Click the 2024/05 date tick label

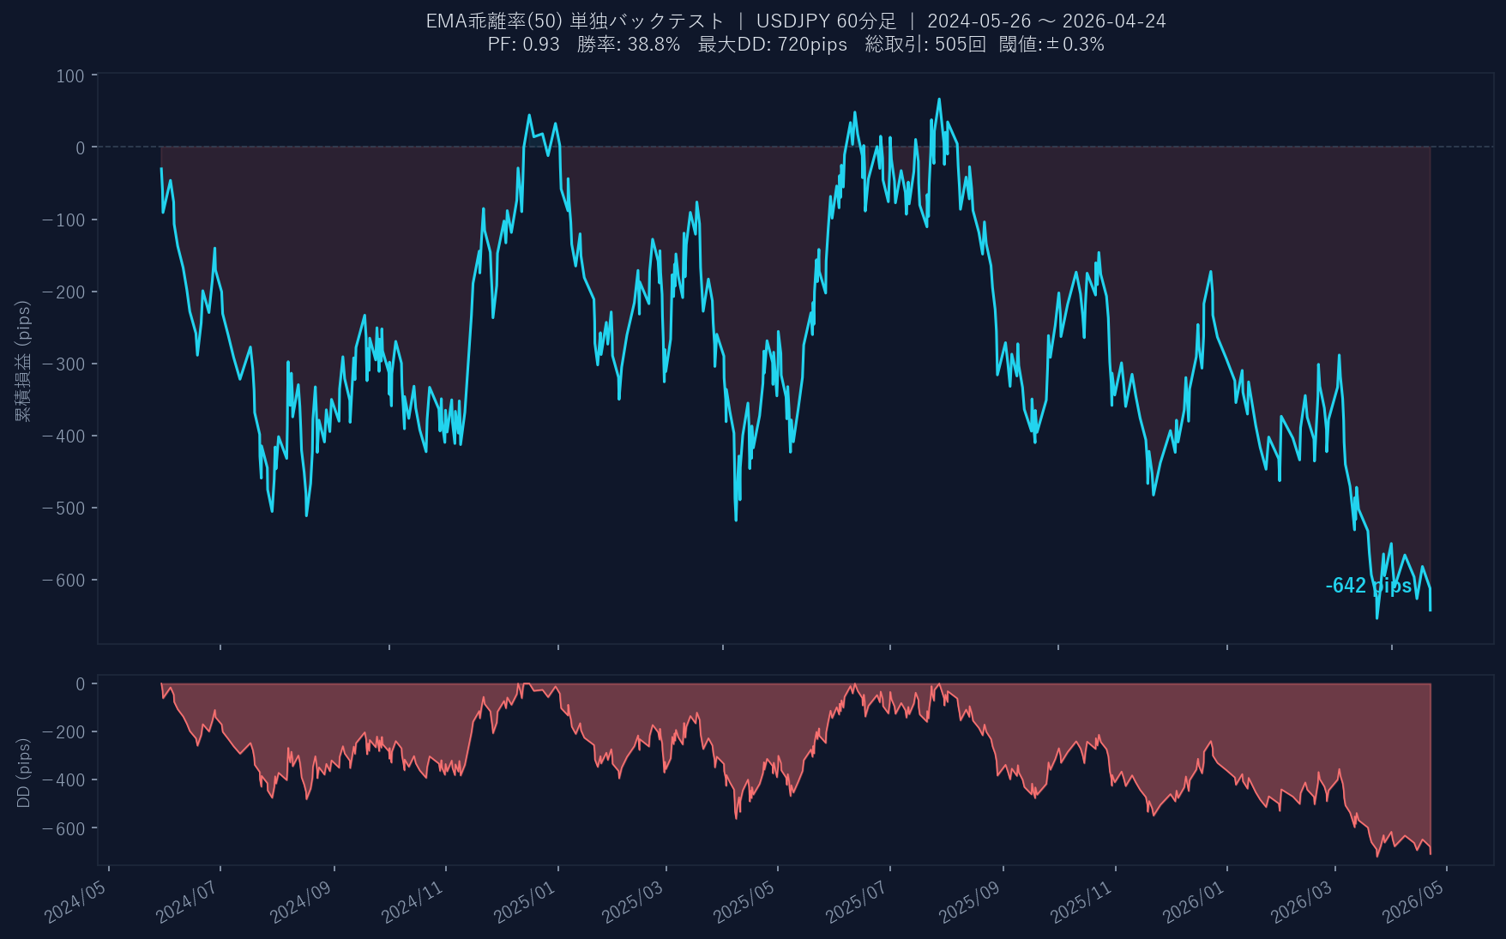coord(75,902)
